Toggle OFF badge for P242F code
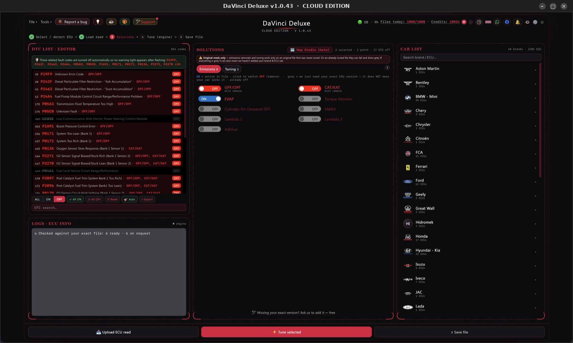Screen dimensions: 573x343 click(176, 81)
